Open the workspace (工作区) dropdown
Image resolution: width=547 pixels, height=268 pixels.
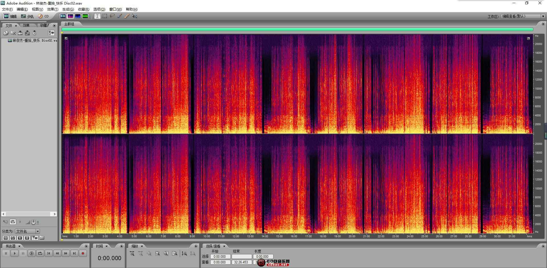point(523,16)
